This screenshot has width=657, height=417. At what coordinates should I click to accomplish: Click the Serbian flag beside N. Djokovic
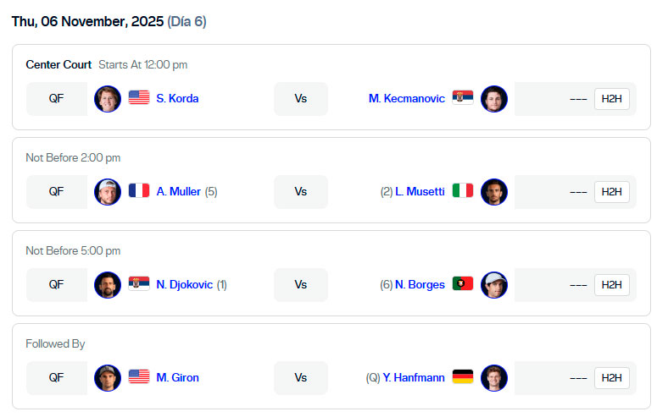pos(139,285)
